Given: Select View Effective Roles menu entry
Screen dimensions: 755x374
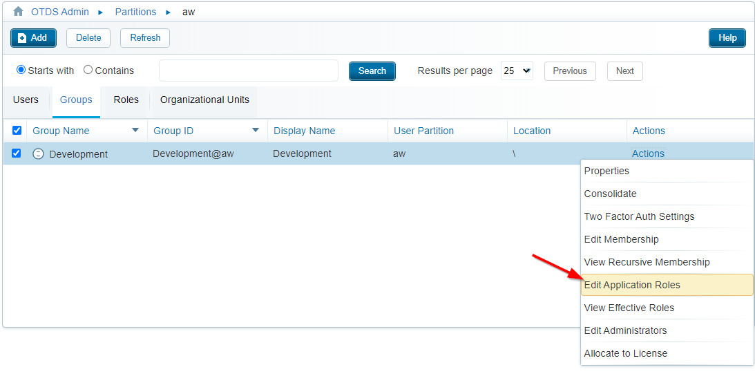Looking at the screenshot, I should click(629, 308).
